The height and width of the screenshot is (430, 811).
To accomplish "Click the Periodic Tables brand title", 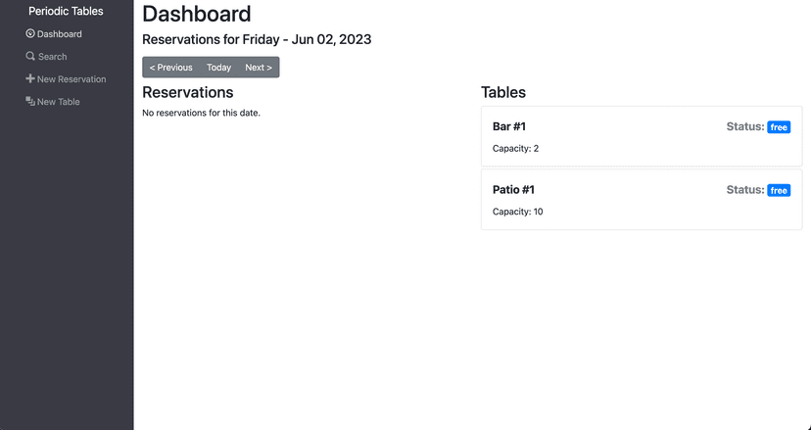I will [66, 11].
